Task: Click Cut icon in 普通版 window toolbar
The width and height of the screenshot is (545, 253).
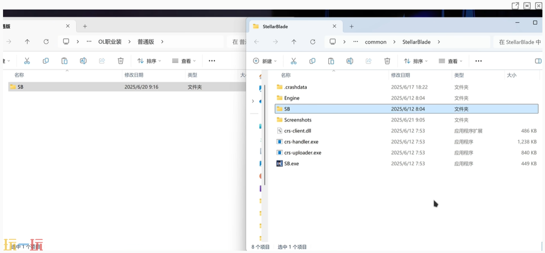Action: click(x=27, y=61)
